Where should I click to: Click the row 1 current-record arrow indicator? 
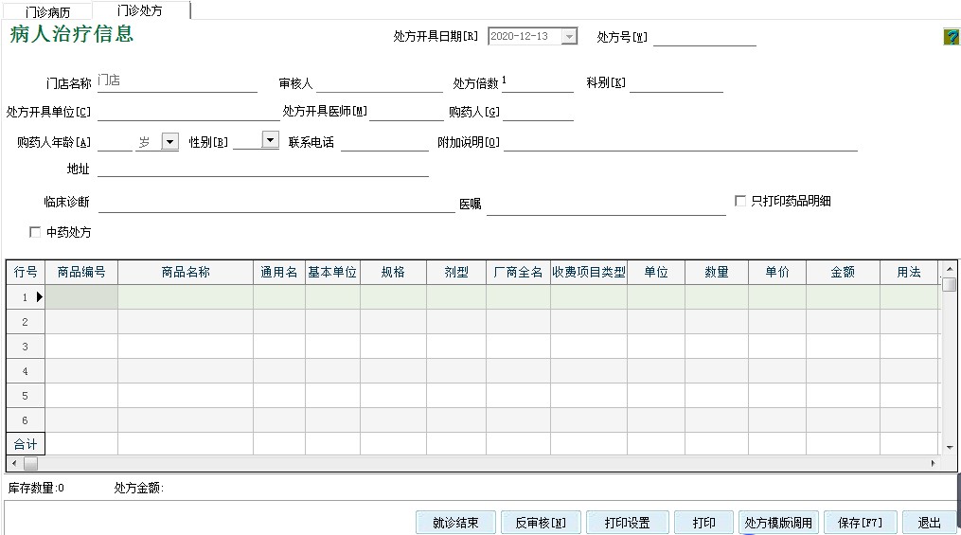(39, 296)
